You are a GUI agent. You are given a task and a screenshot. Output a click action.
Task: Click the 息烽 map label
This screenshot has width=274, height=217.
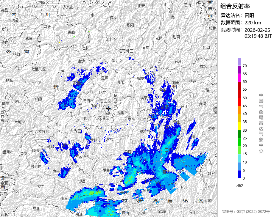pyautogui.click(x=105, y=78)
